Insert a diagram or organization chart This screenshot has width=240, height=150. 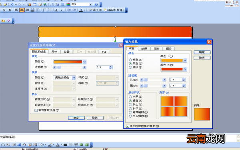point(24,145)
